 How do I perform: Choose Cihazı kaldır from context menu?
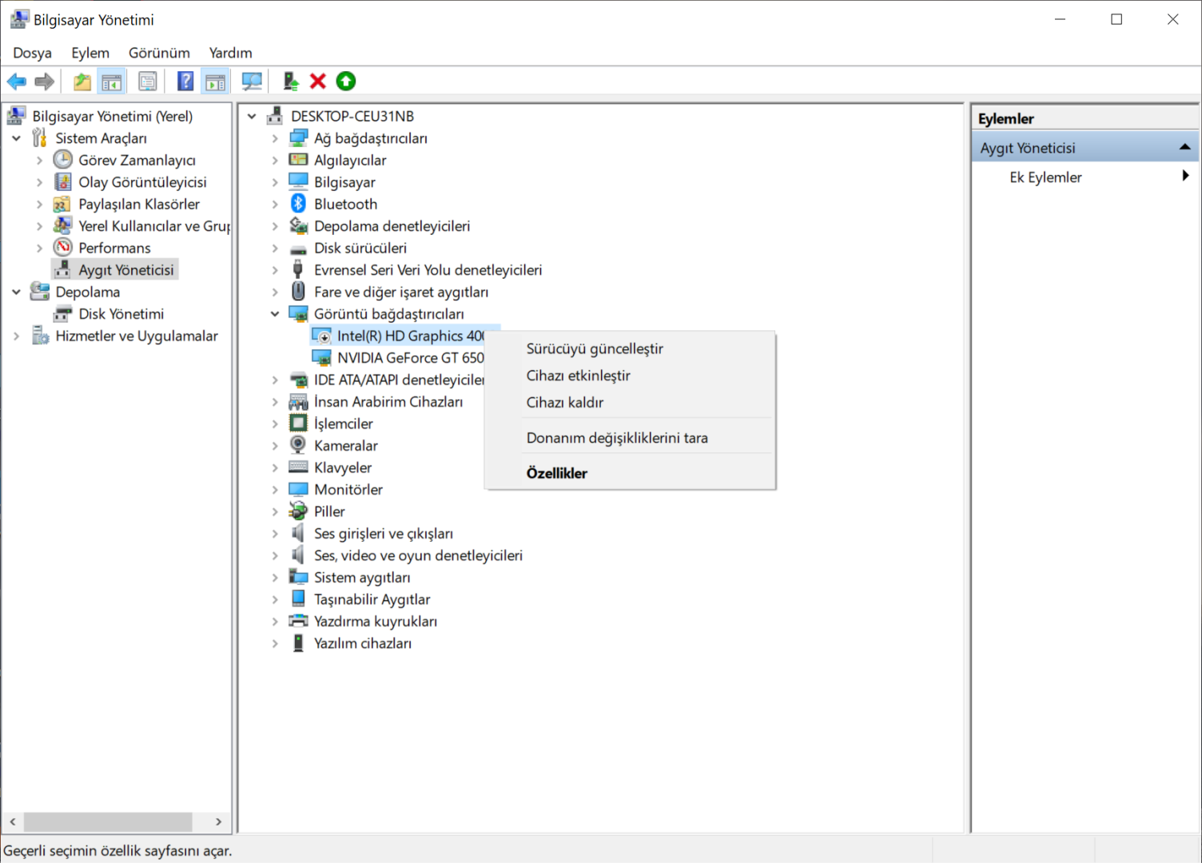pyautogui.click(x=631, y=403)
